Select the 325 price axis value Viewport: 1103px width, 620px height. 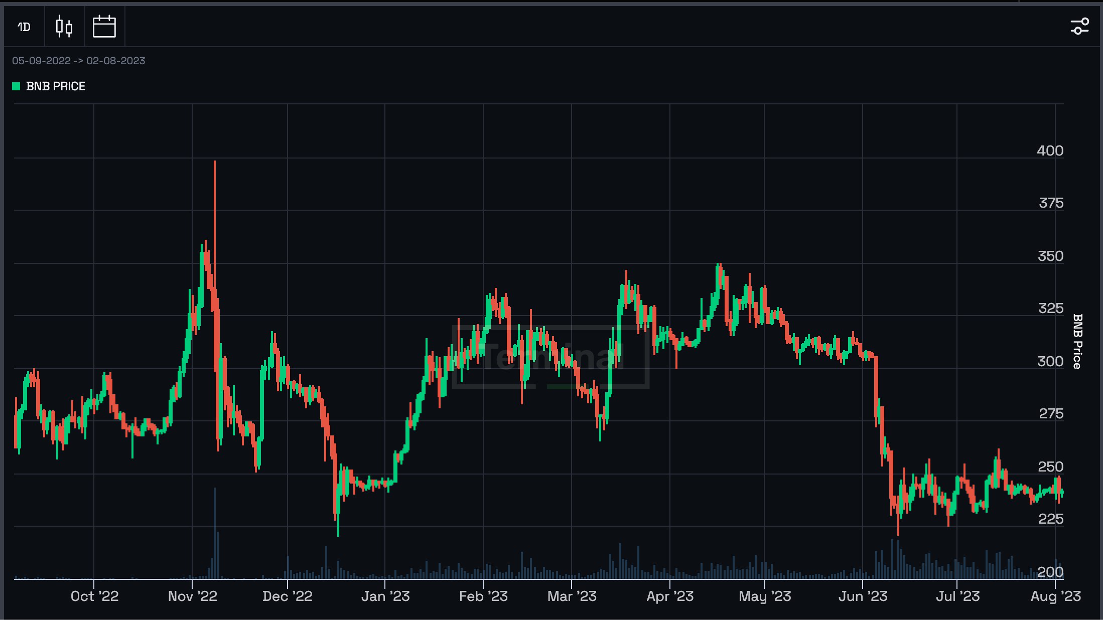point(1051,308)
